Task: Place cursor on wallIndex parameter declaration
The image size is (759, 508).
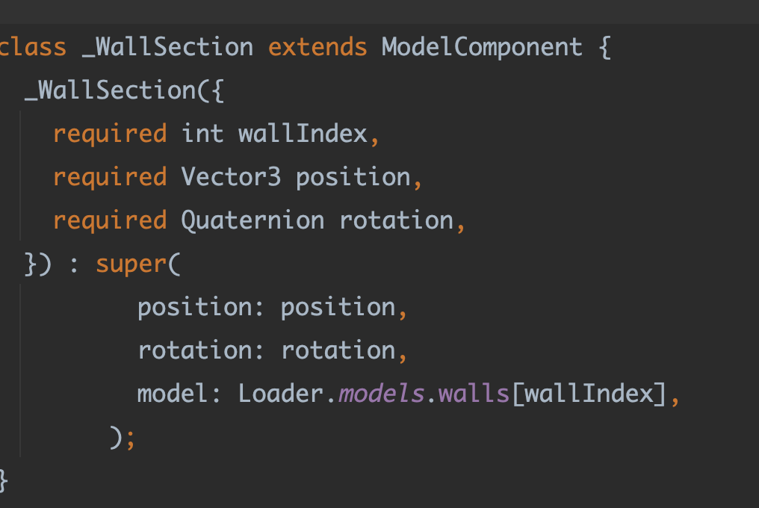Action: point(303,134)
